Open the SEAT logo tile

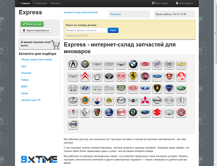(x=121, y=112)
